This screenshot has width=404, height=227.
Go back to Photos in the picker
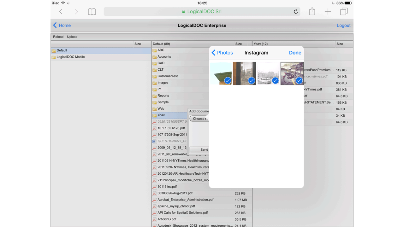222,53
